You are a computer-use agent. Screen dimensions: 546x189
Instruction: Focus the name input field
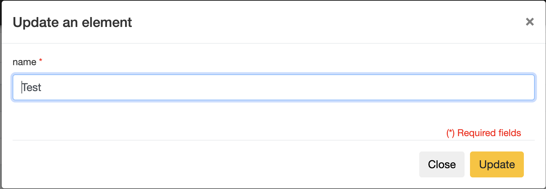pos(273,87)
